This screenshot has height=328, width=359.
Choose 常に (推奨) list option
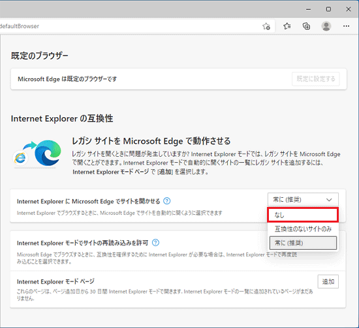coord(303,243)
